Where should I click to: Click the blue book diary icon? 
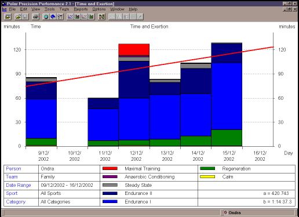tap(53, 17)
